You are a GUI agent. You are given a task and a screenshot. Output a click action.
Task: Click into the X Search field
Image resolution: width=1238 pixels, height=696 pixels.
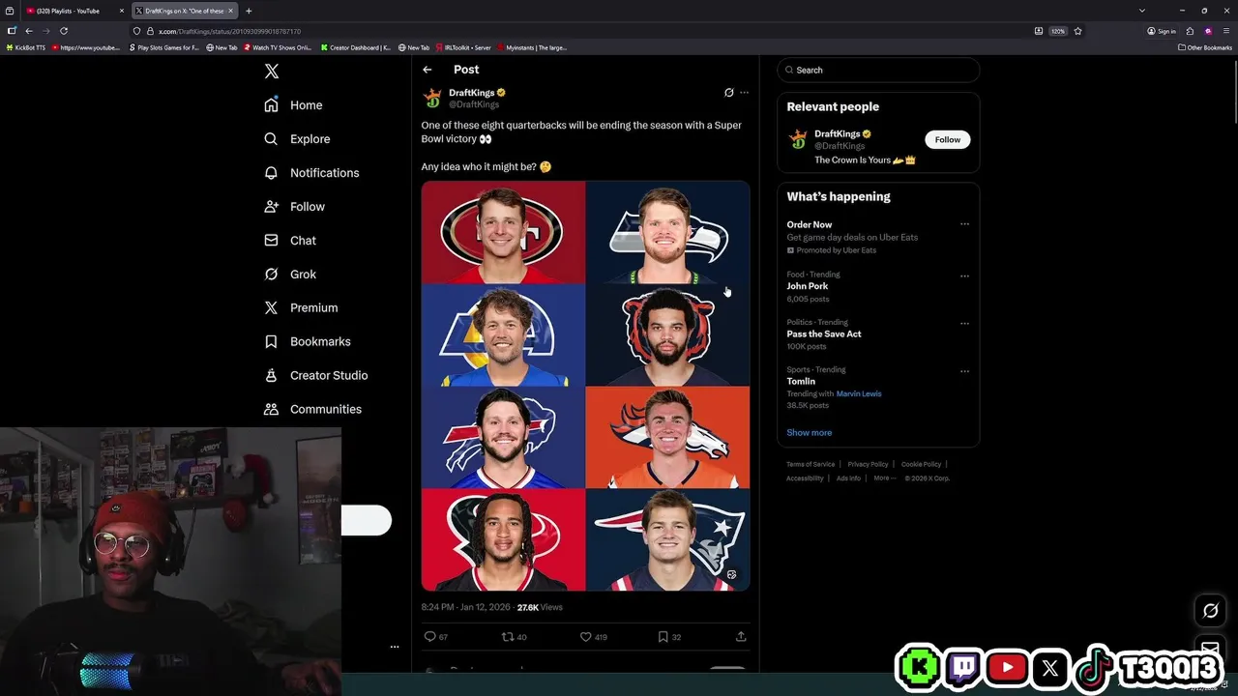point(878,70)
